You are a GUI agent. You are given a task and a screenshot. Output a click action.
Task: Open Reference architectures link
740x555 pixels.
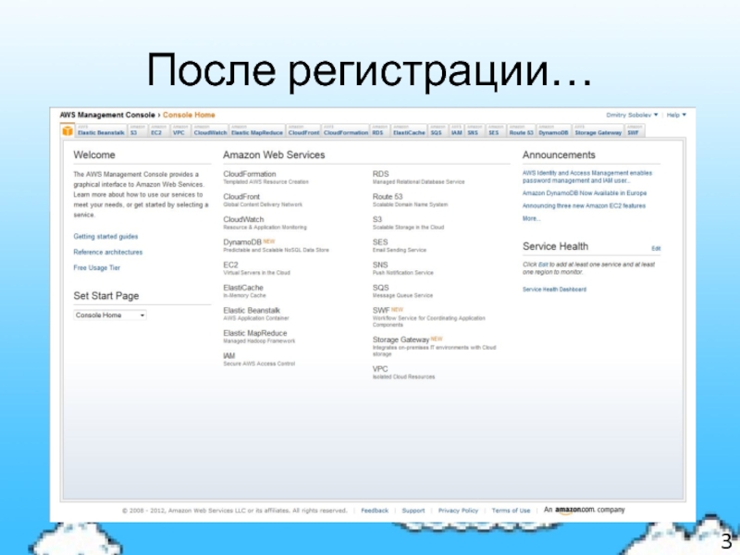pyautogui.click(x=107, y=252)
